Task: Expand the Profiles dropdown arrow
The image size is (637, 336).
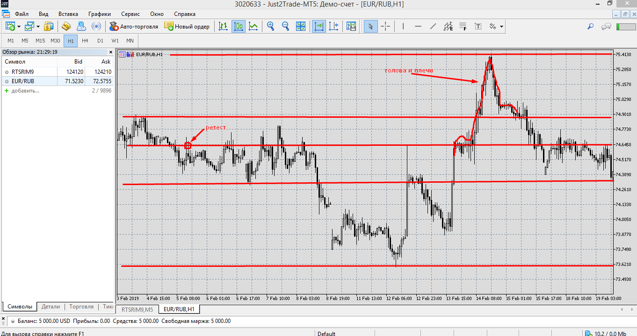Action: pyautogui.click(x=38, y=27)
